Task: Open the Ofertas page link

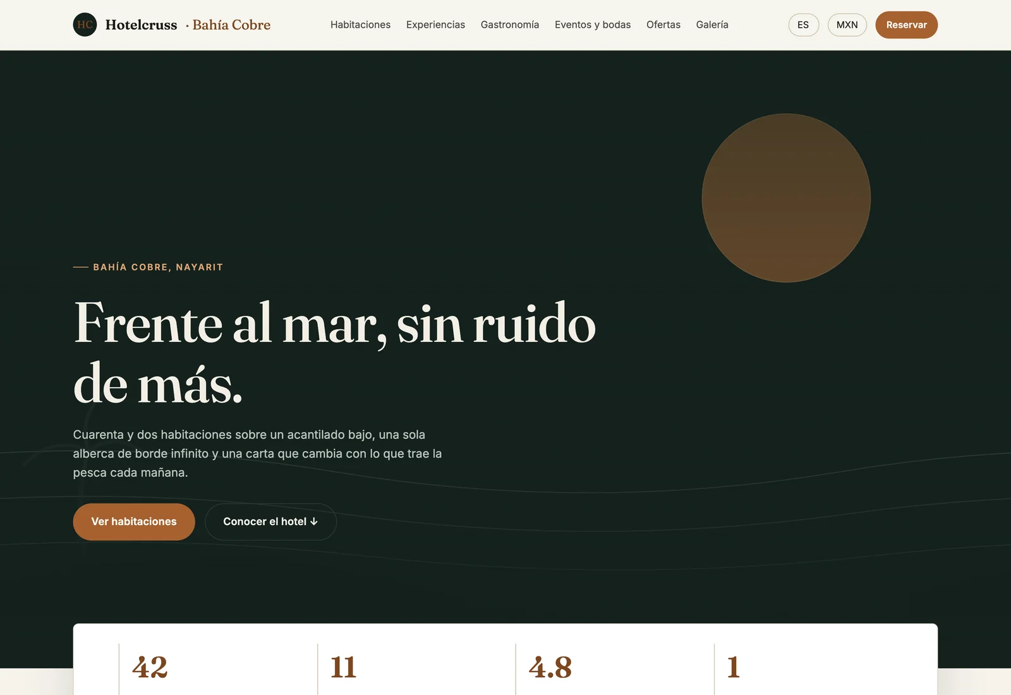Action: [x=663, y=25]
